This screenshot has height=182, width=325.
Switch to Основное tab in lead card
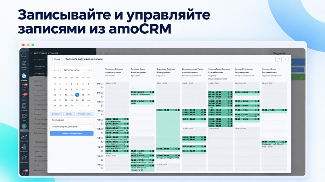tap(39, 74)
